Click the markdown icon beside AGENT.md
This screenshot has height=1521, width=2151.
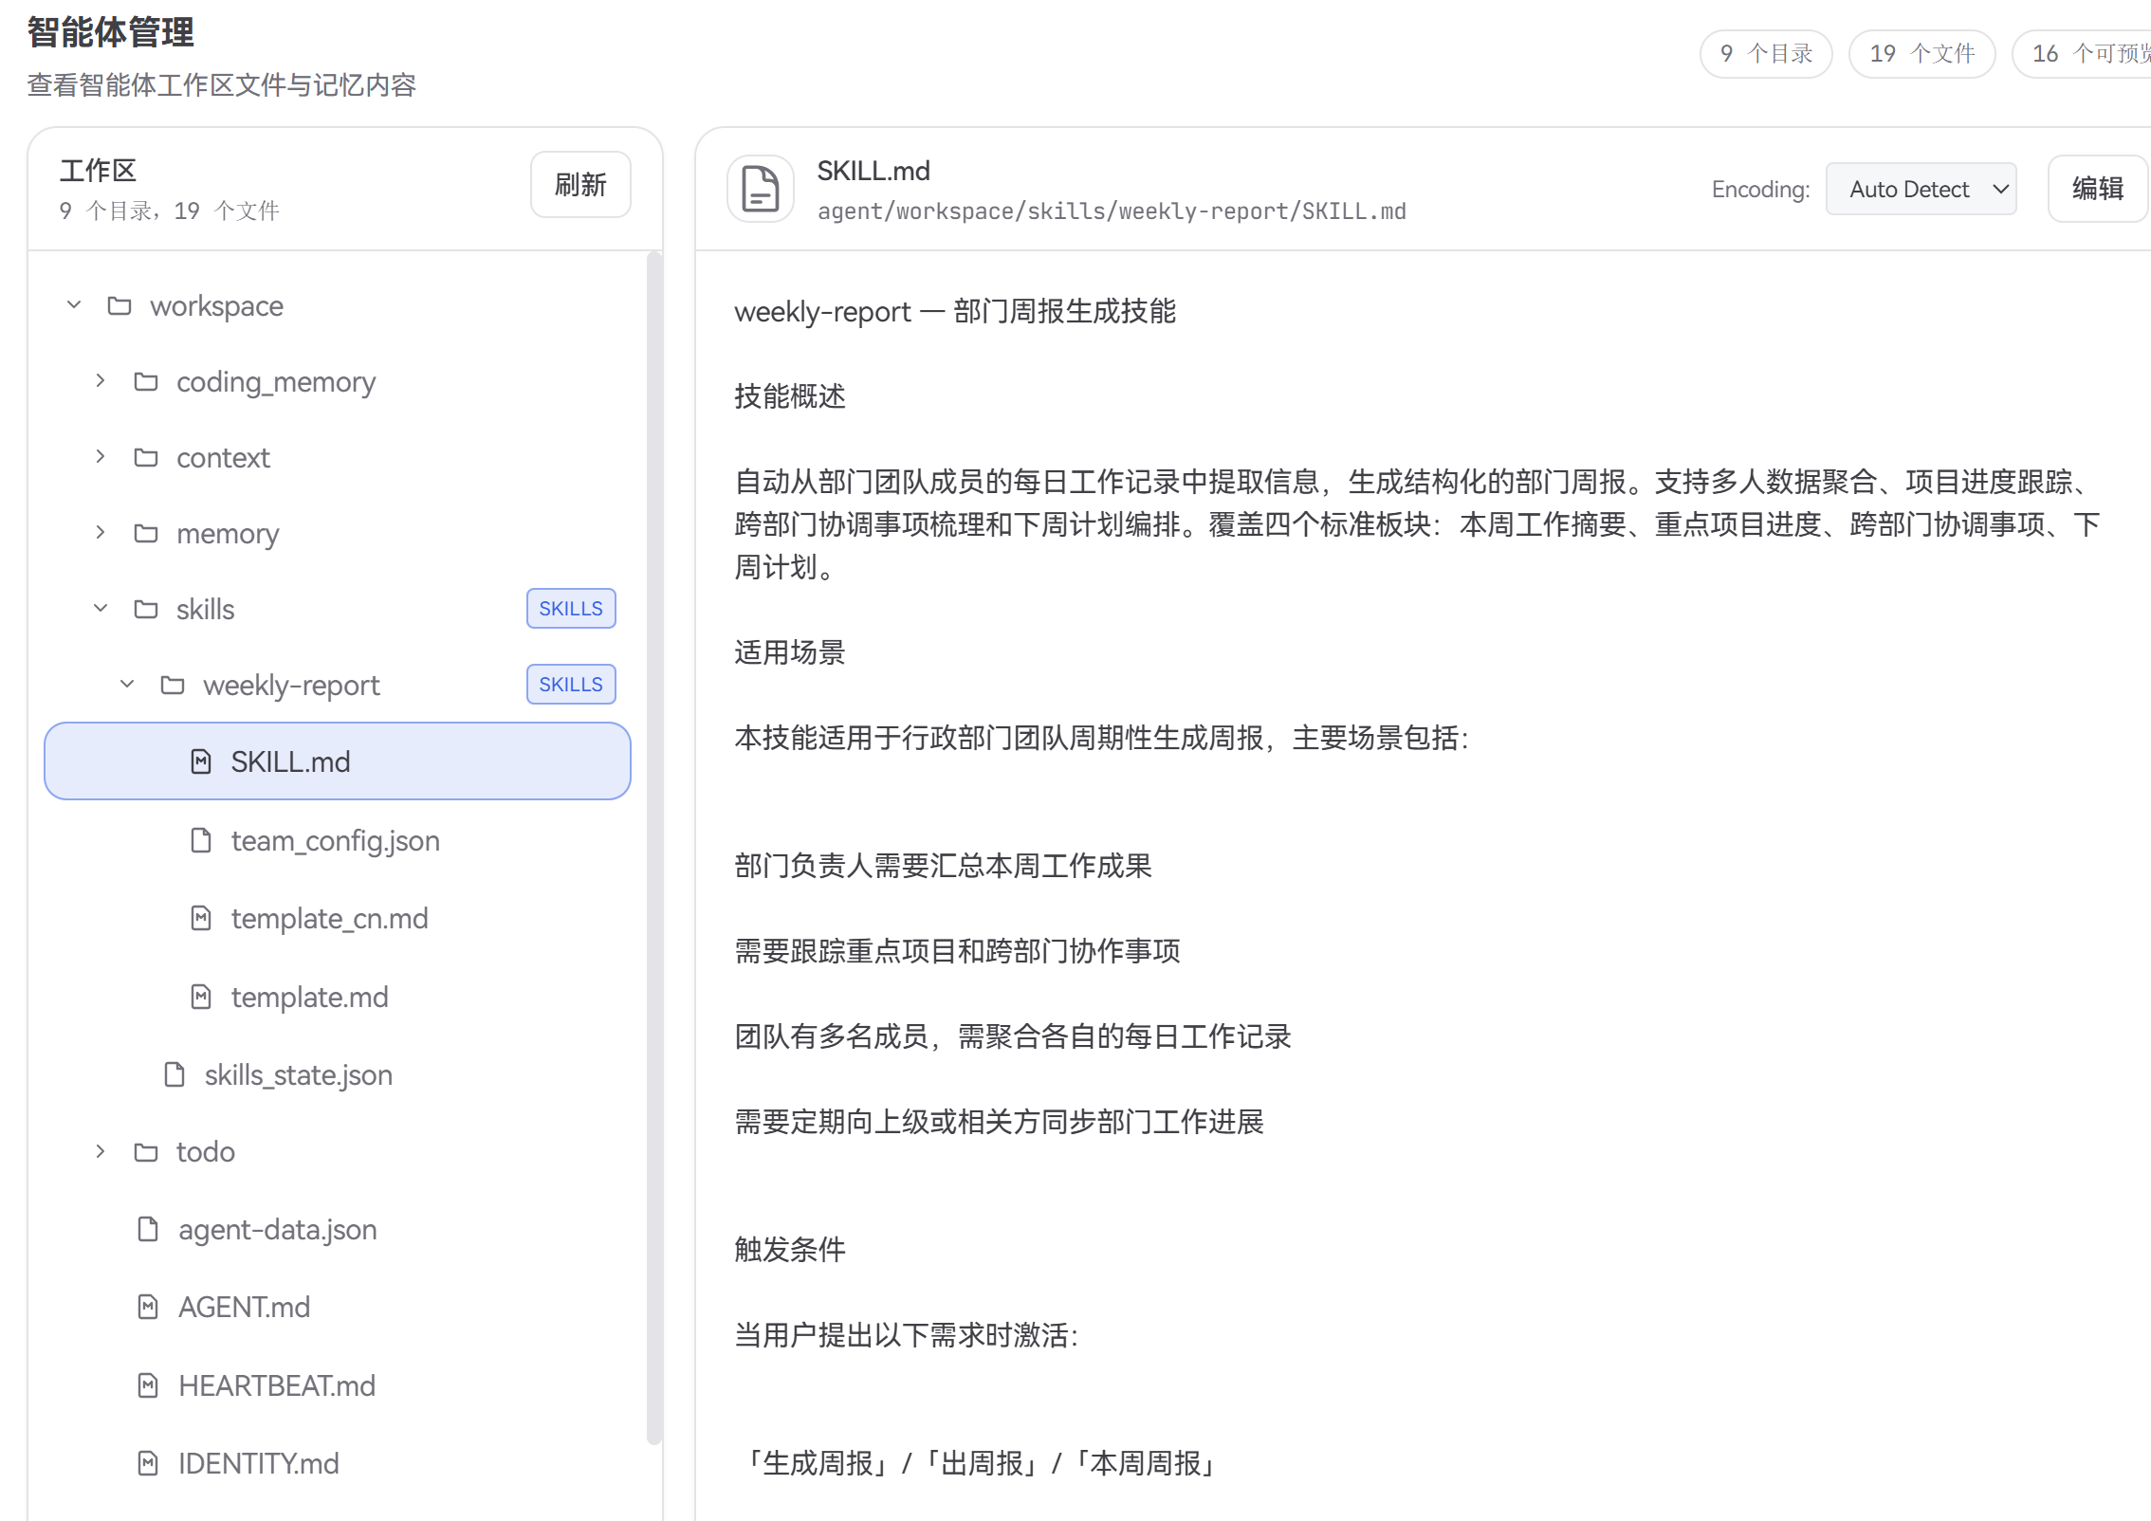coord(148,1307)
